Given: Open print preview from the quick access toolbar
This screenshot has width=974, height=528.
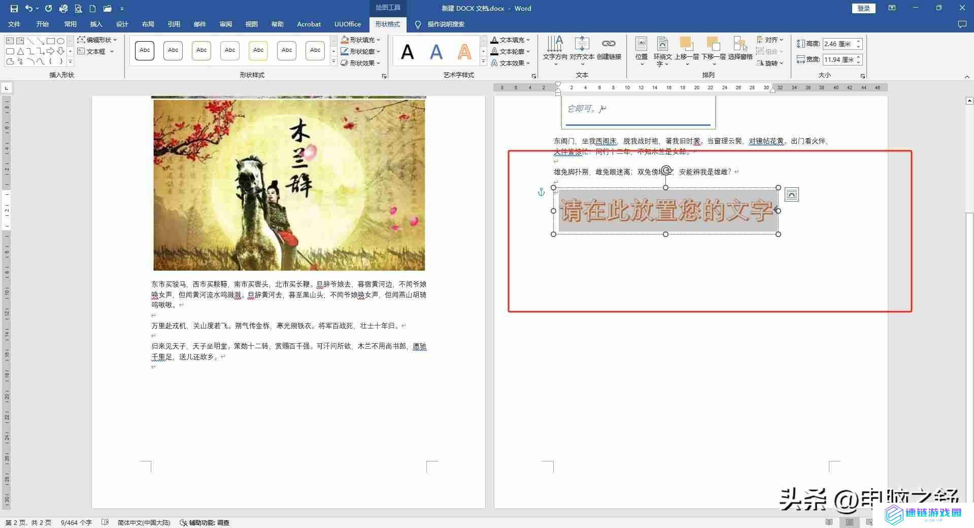Looking at the screenshot, I should tap(78, 9).
